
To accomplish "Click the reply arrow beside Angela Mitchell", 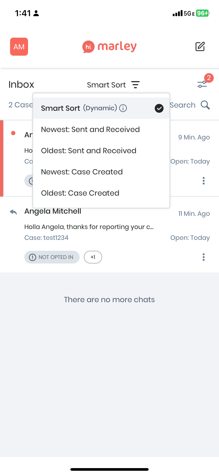I will (x=13, y=212).
